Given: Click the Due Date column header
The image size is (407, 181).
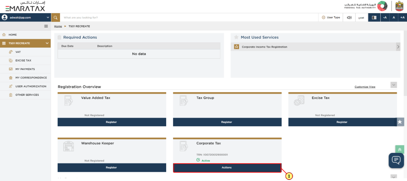Looking at the screenshot, I should (67, 46).
